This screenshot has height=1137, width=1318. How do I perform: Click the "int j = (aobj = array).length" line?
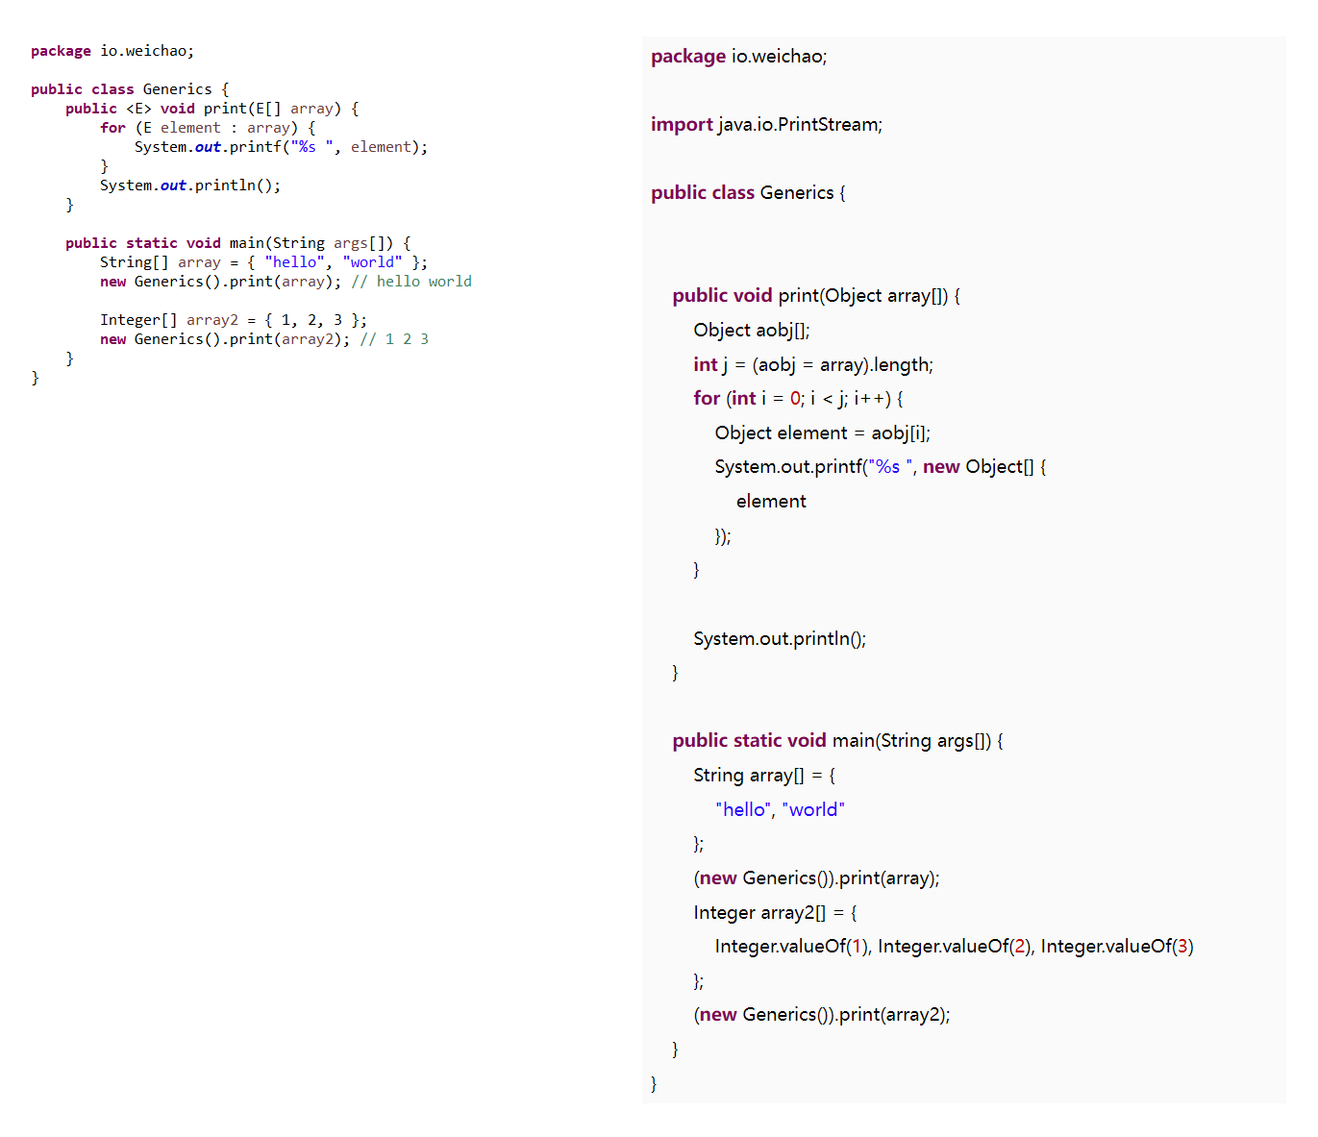pos(812,365)
